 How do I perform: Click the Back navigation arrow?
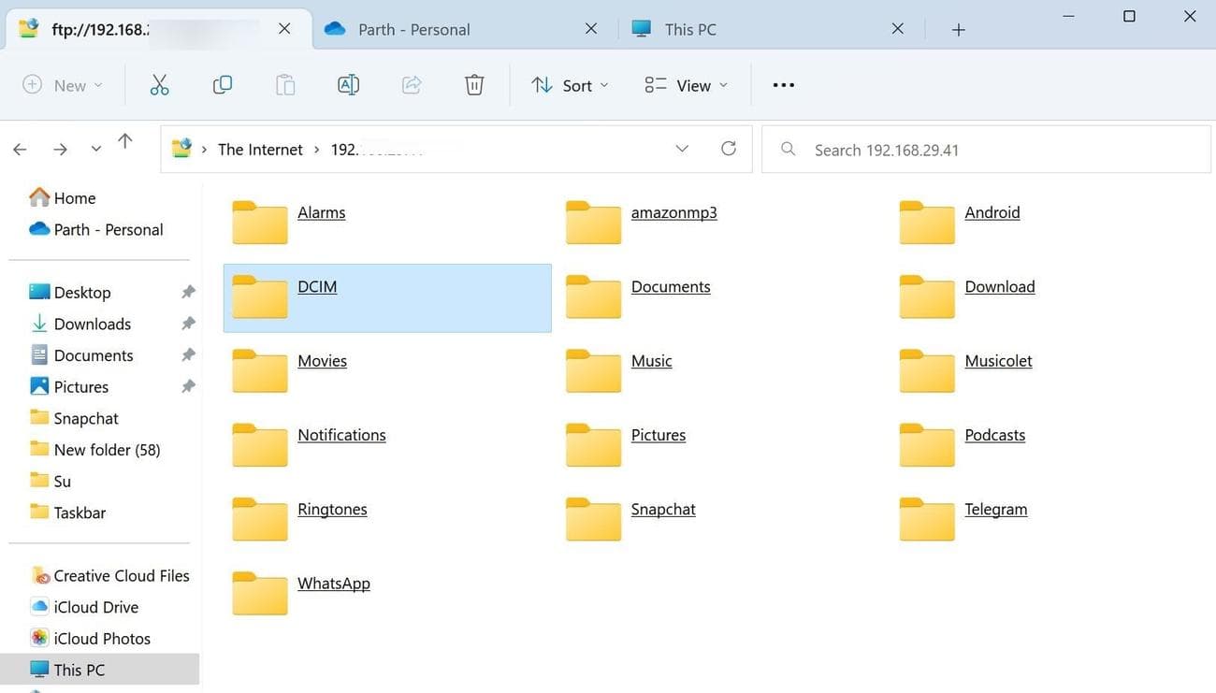[x=20, y=148]
